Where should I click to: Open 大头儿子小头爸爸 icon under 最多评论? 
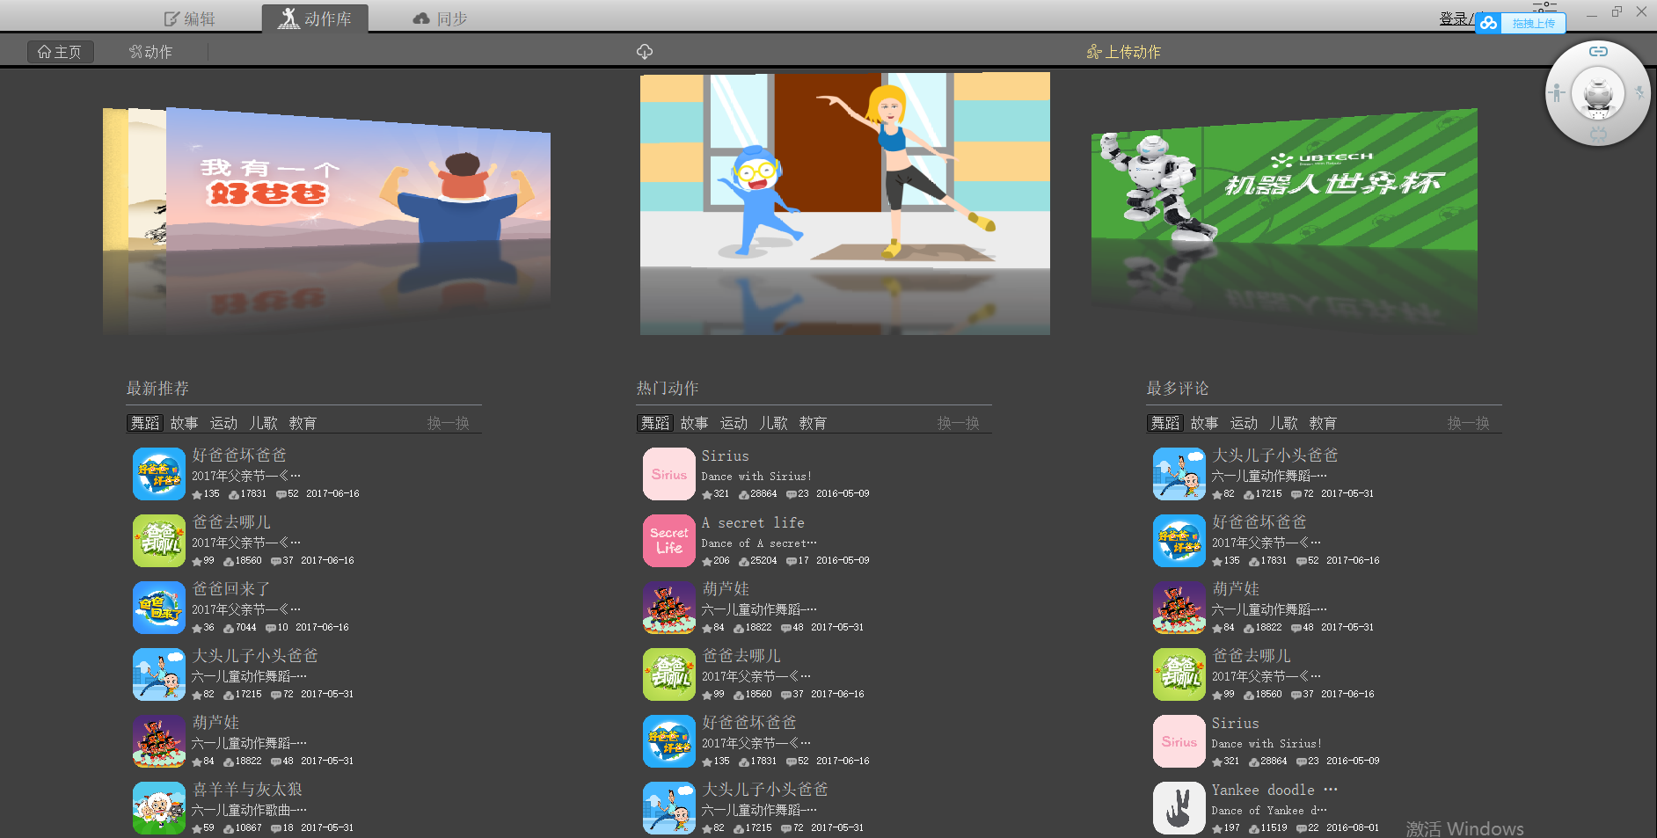[1179, 474]
